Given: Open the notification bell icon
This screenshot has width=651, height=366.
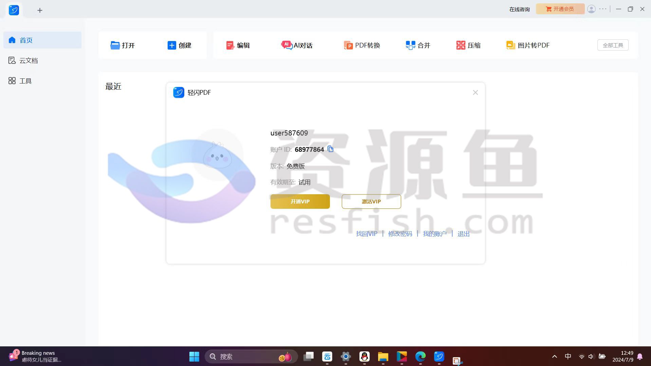Looking at the screenshot, I should (x=640, y=356).
